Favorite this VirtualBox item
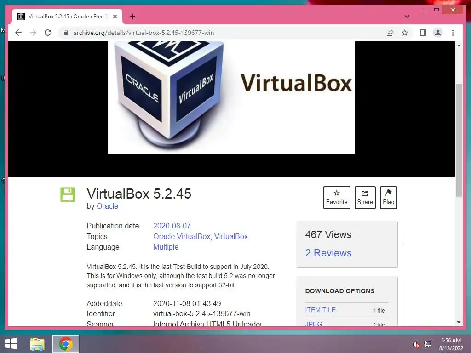This screenshot has width=471, height=353. coord(337,198)
